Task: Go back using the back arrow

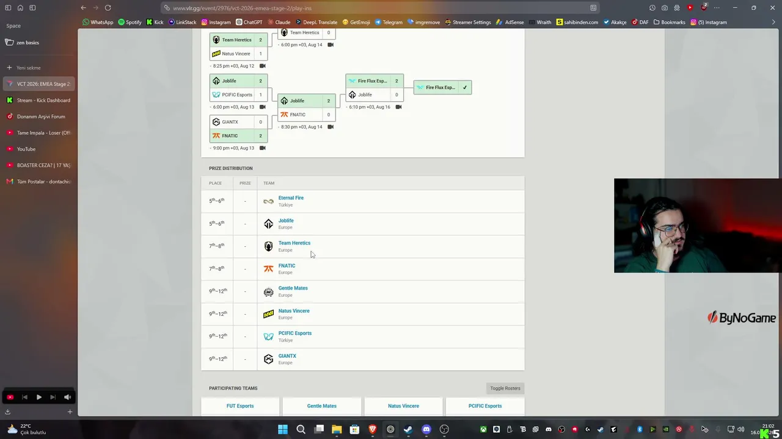Action: [x=83, y=8]
